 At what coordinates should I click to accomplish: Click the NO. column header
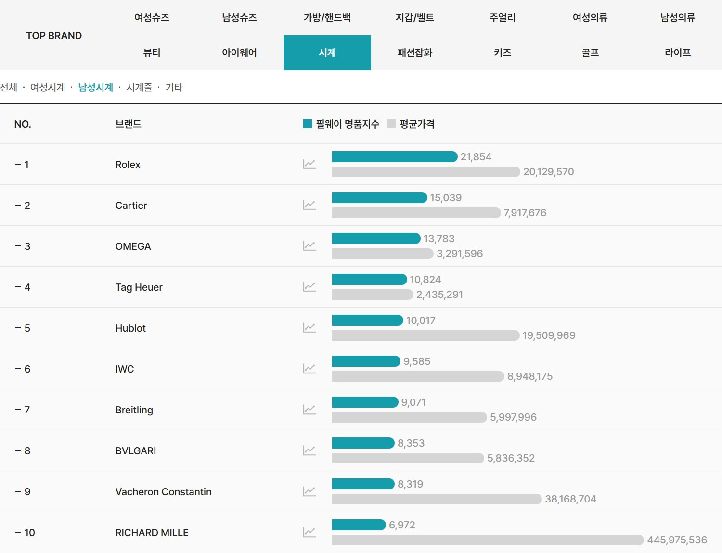coord(23,124)
